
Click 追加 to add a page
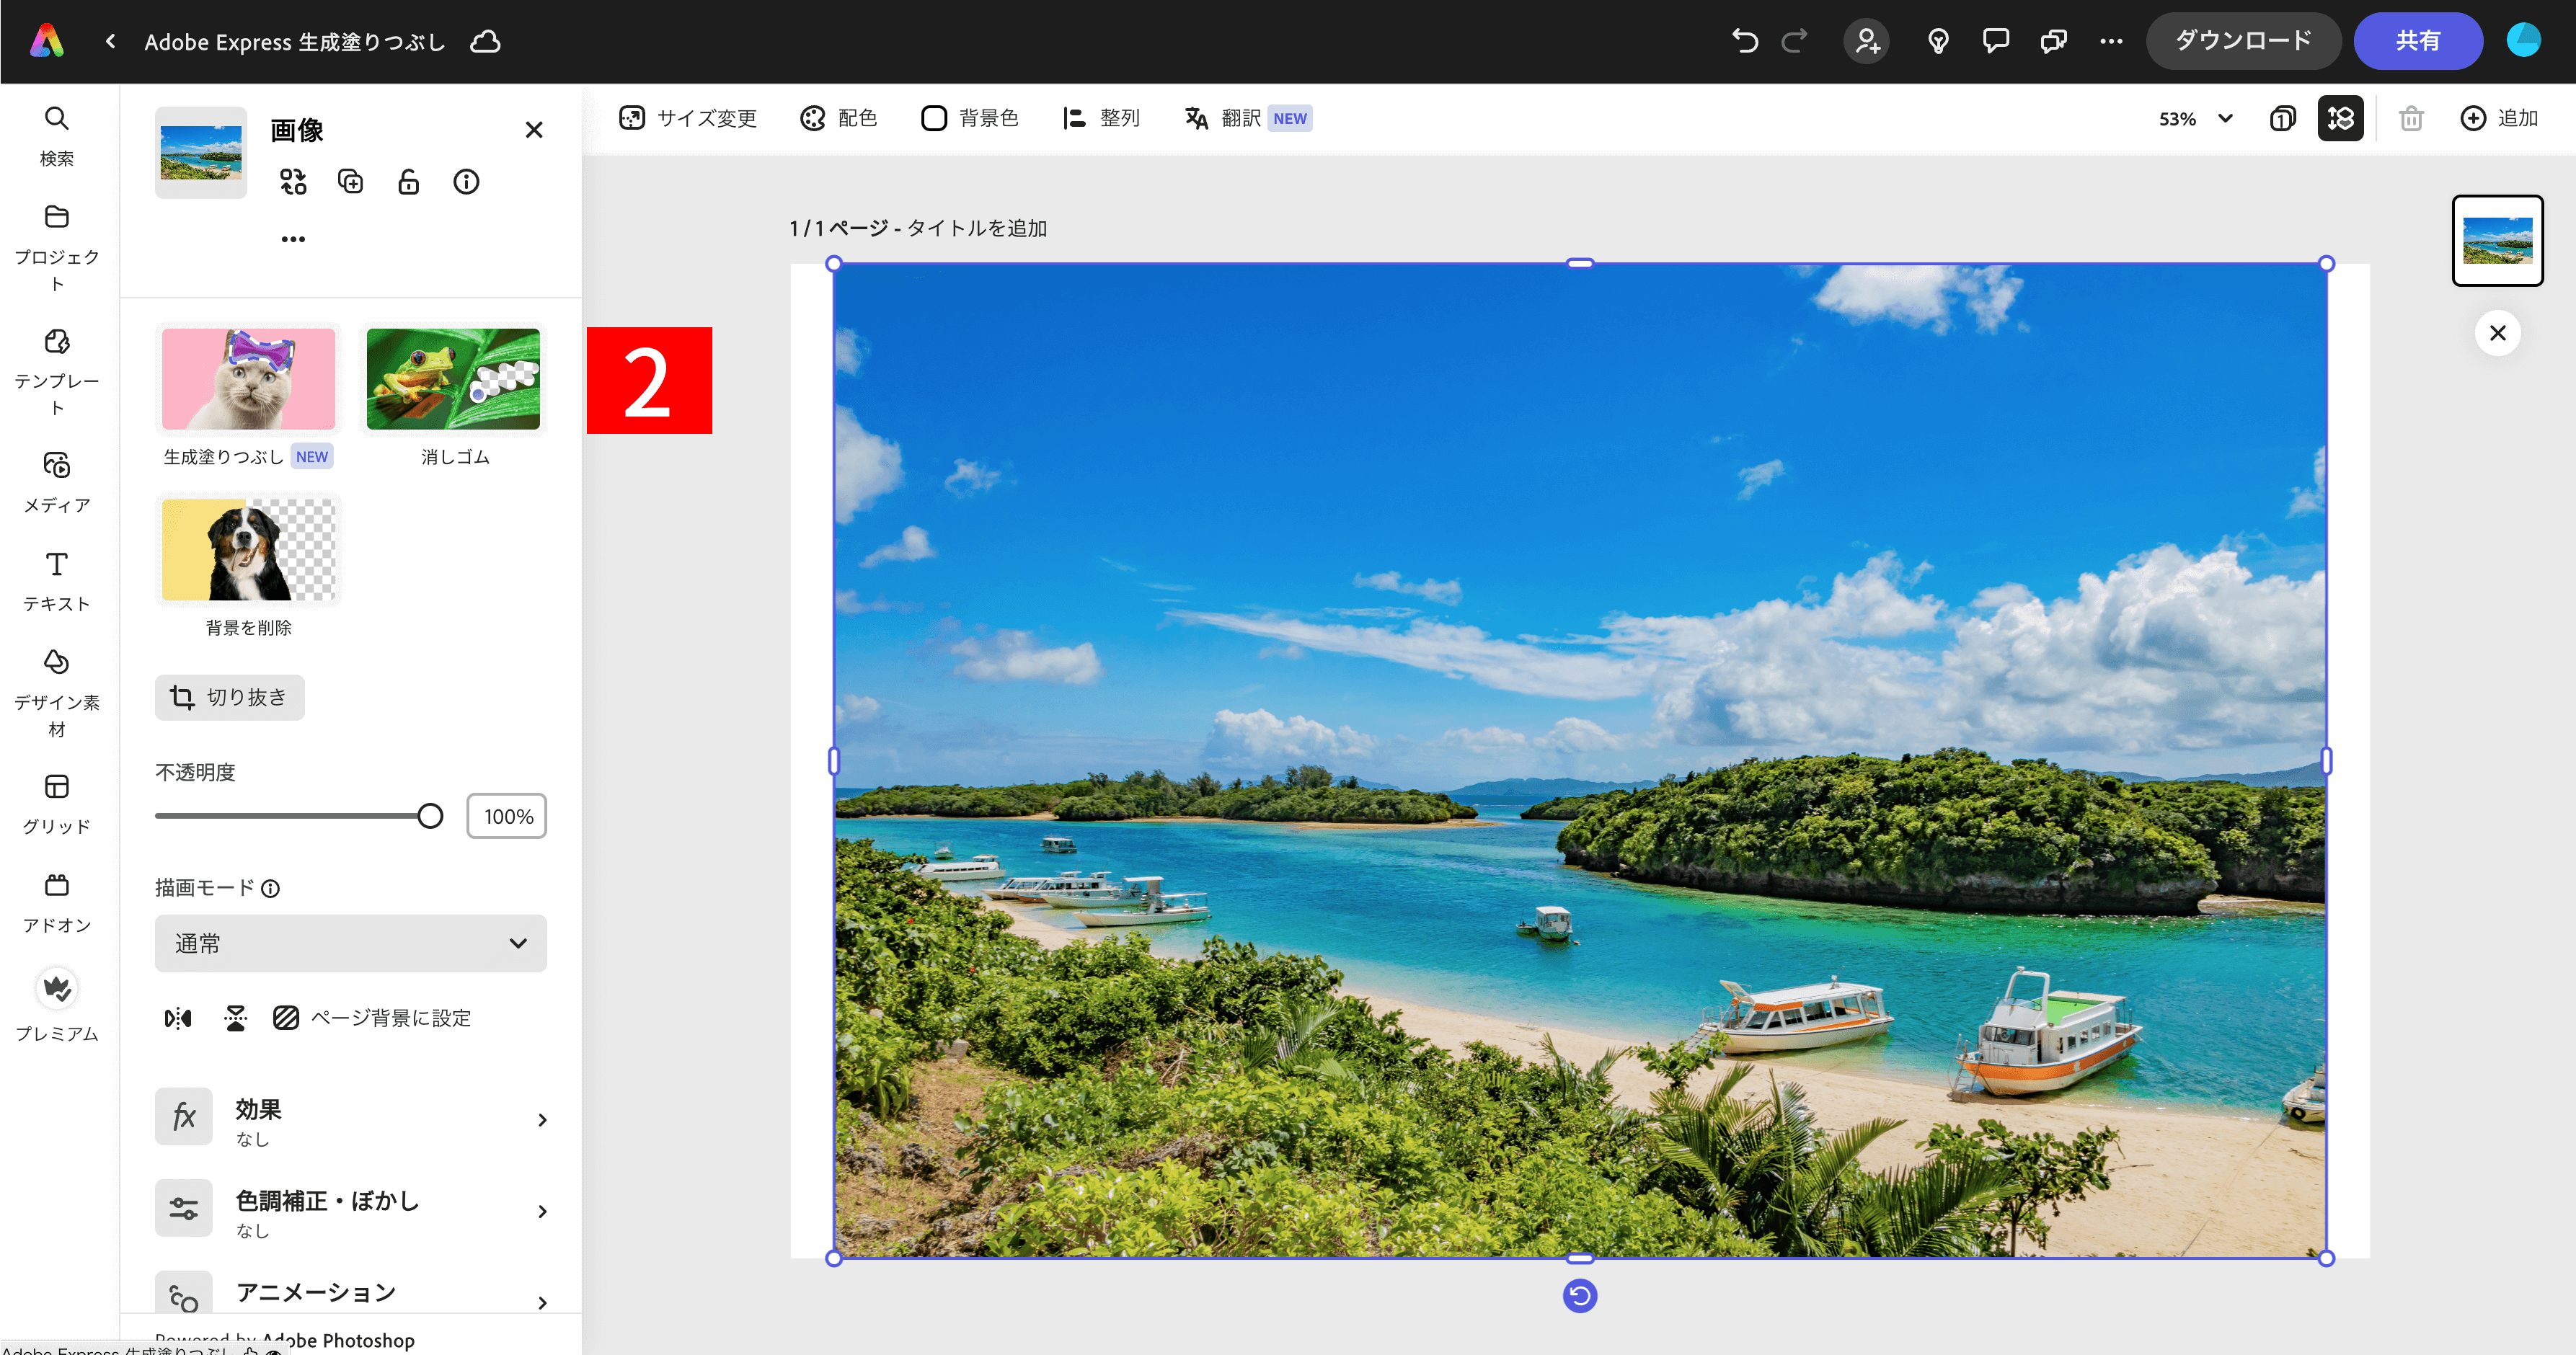[2499, 118]
